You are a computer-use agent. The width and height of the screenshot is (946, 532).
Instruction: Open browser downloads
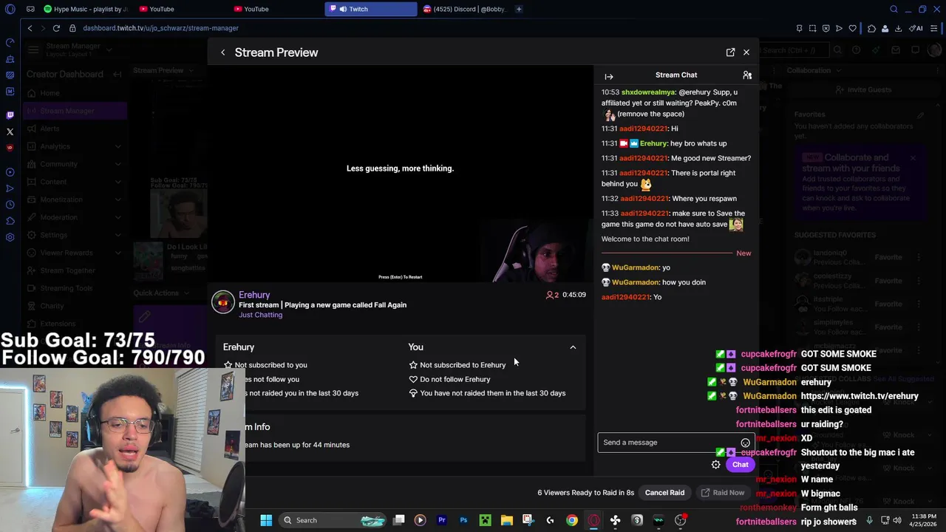tap(898, 28)
